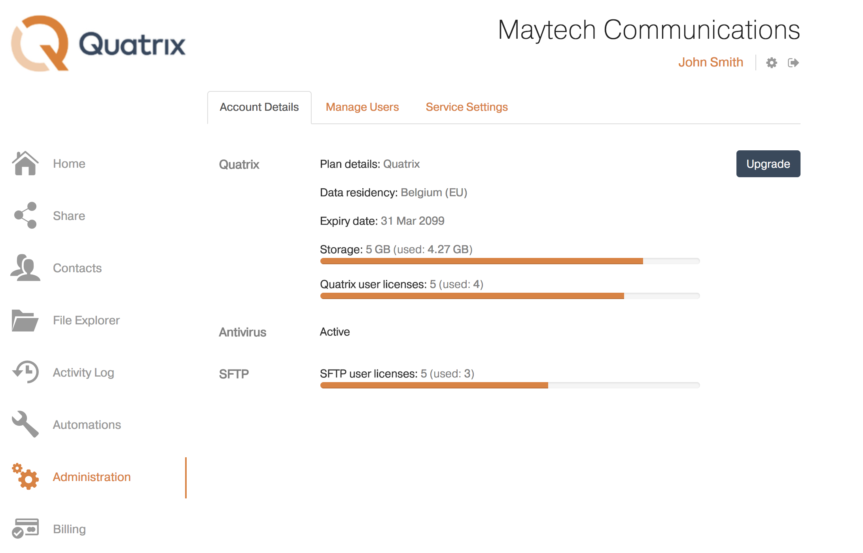Image resolution: width=863 pixels, height=553 pixels.
Task: Click the Upgrade button
Action: click(768, 164)
